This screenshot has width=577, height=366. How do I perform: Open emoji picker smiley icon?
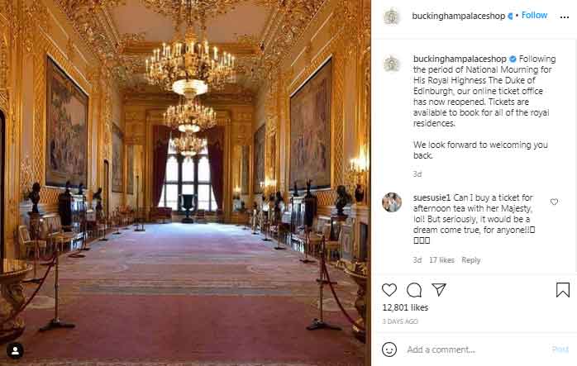tap(389, 349)
